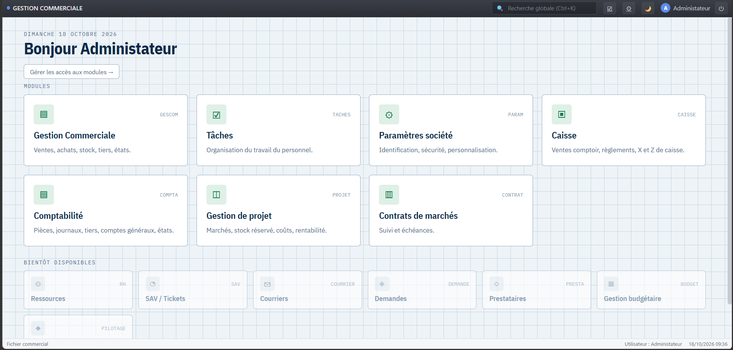Viewport: 733px width, 350px height.
Task: Click the vertical page scrollbar
Action: click(x=730, y=161)
